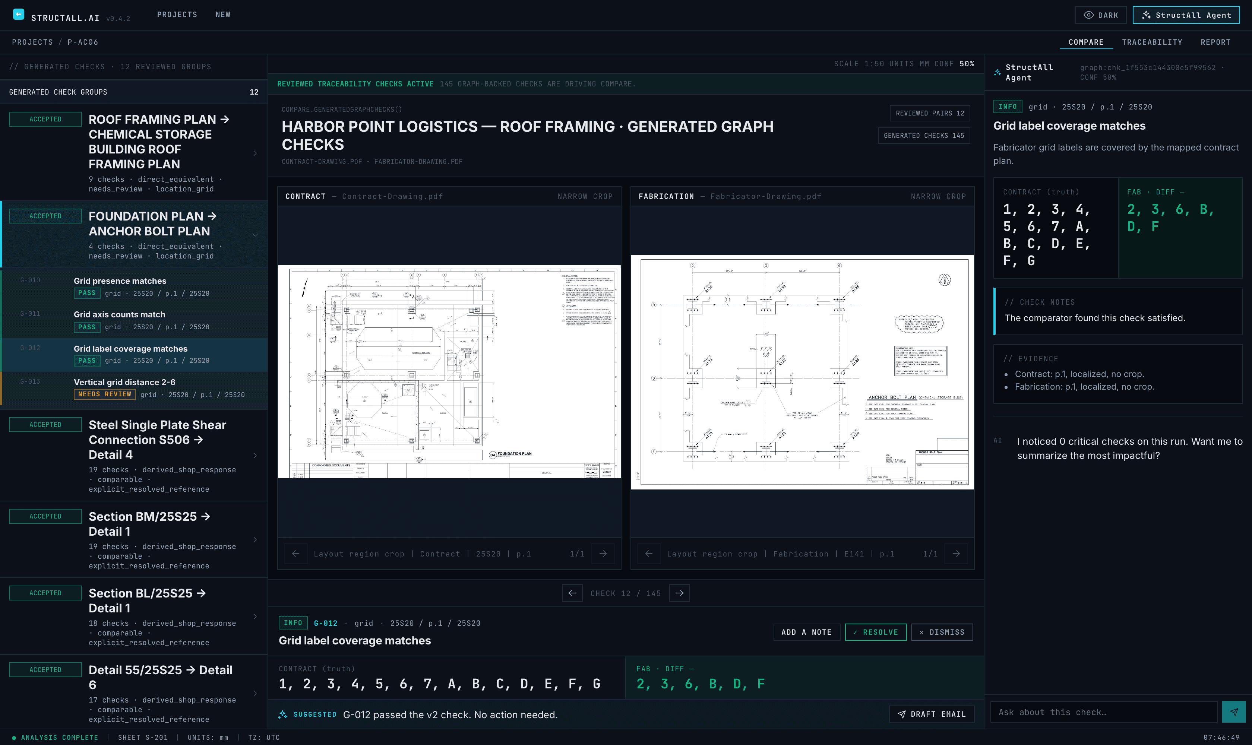Select the Grid presence matches check
The width and height of the screenshot is (1252, 745).
(x=135, y=287)
